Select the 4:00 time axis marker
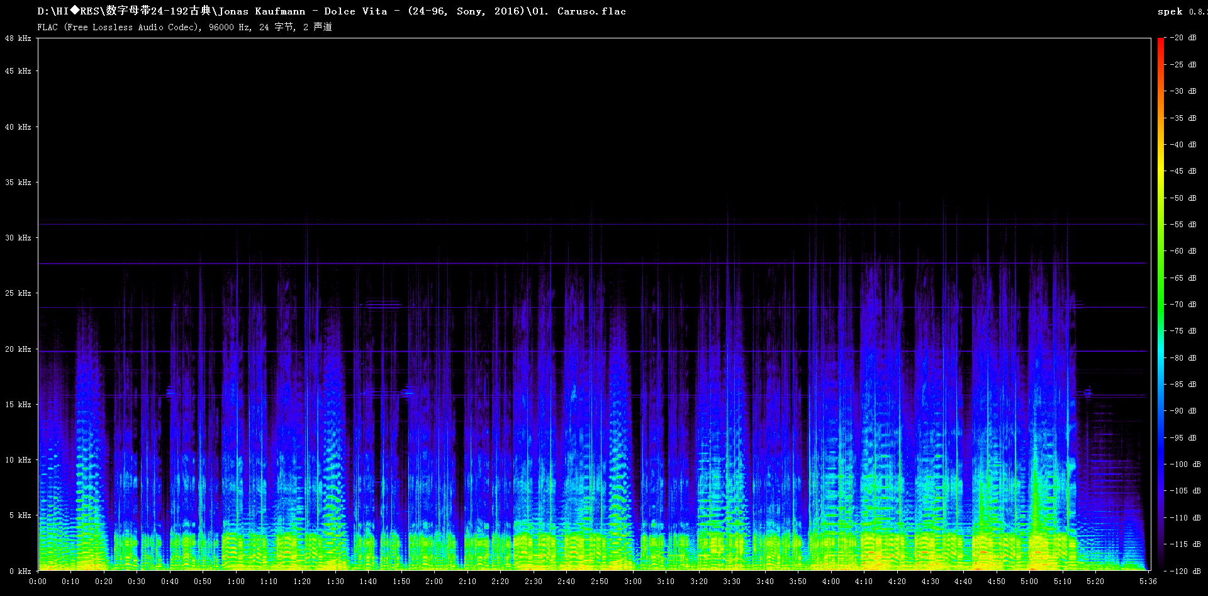Viewport: 1208px width, 596px height. 830,582
